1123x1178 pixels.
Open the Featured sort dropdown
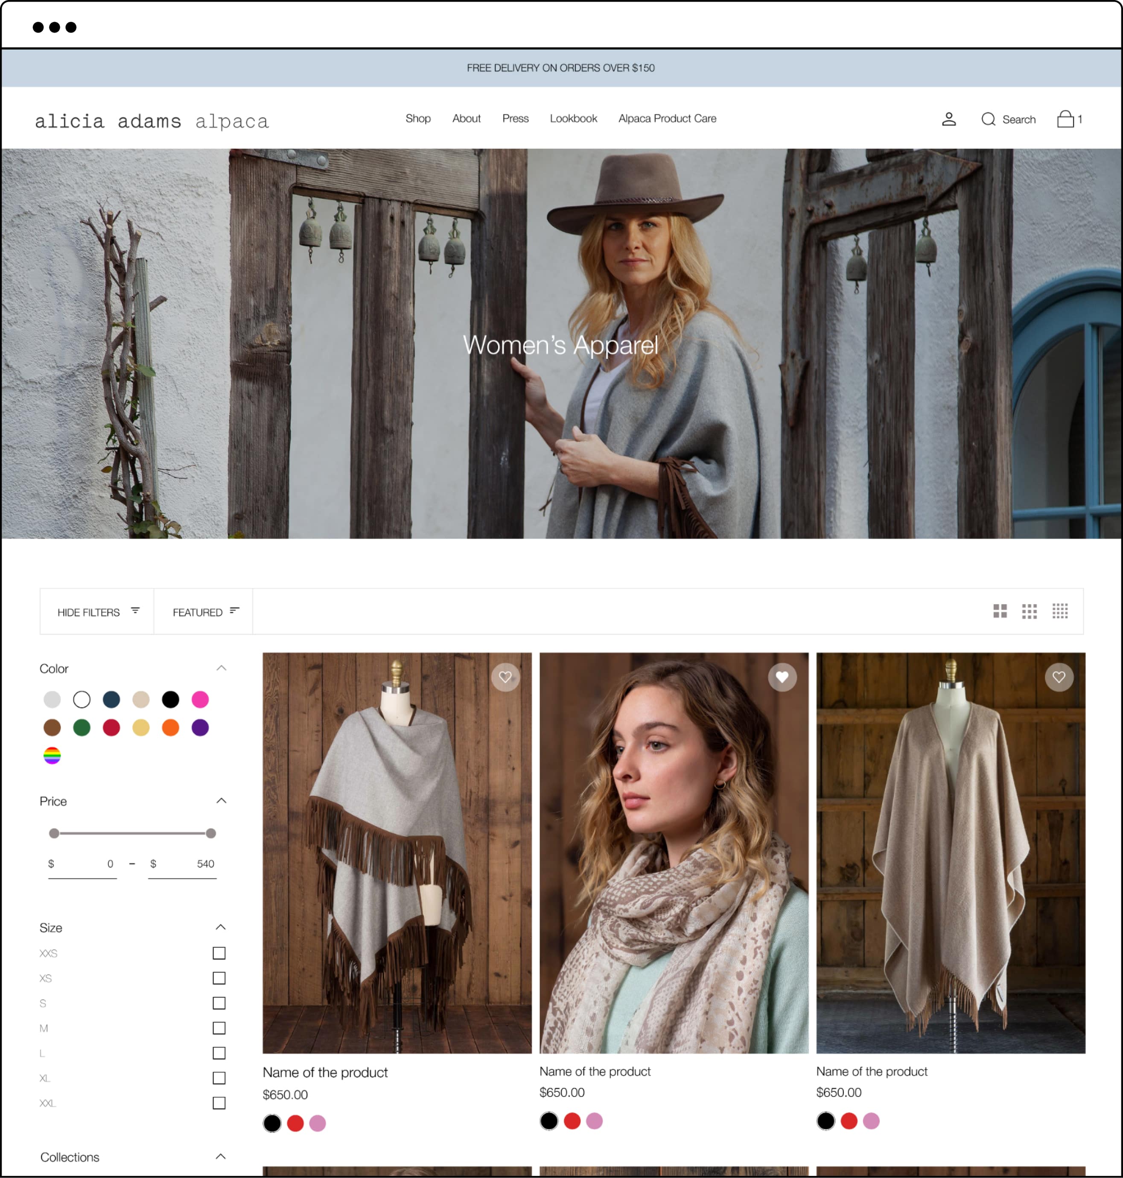tap(204, 612)
